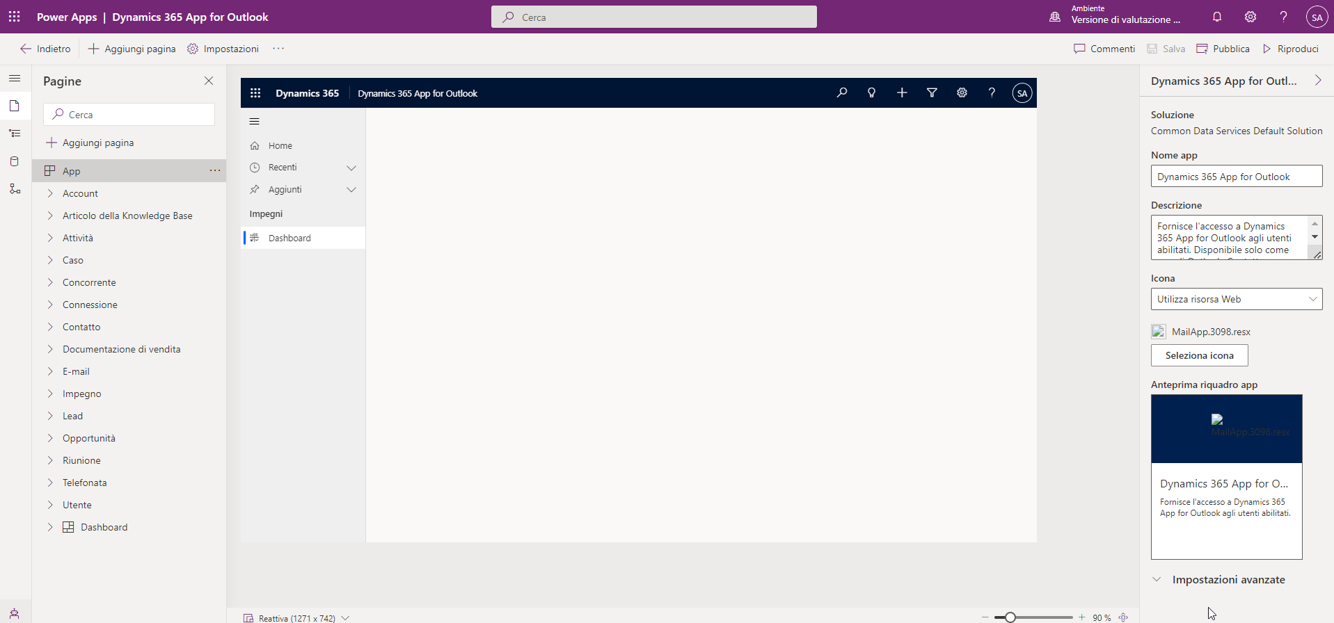
Task: Select the Opportunità page
Action: (89, 438)
